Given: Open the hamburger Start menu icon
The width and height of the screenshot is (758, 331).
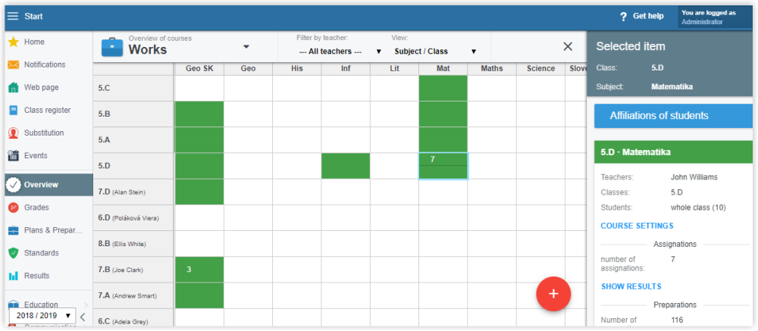Looking at the screenshot, I should 13,17.
